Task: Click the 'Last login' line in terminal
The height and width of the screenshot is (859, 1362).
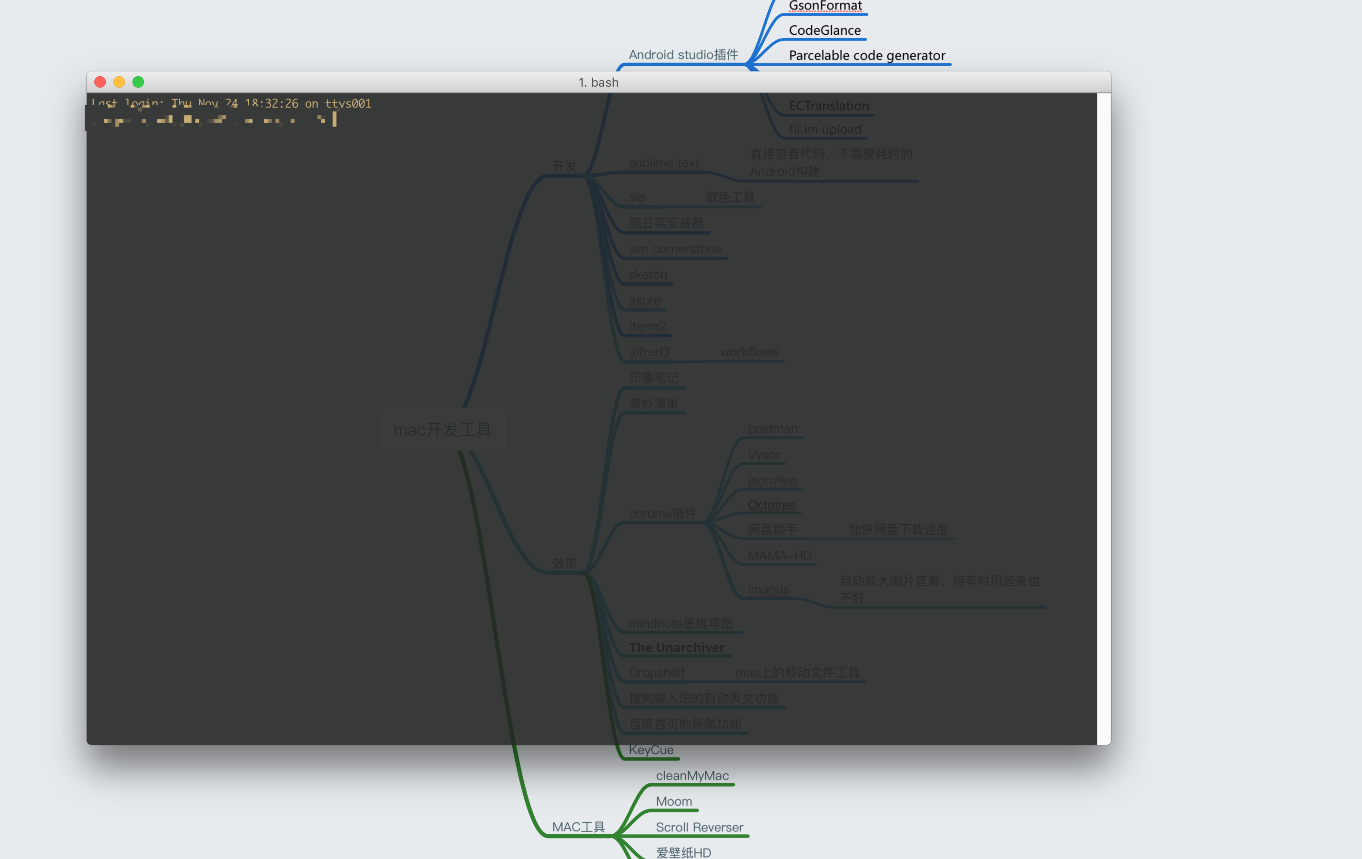Action: (x=231, y=103)
